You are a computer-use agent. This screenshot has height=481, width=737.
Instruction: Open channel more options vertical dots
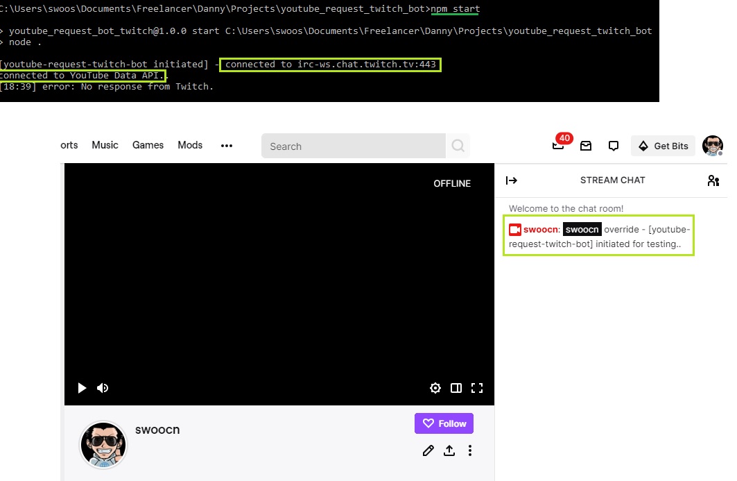pos(469,451)
